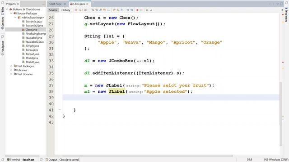
Task: Click the Comment toolbar icon
Action: tap(147, 10)
